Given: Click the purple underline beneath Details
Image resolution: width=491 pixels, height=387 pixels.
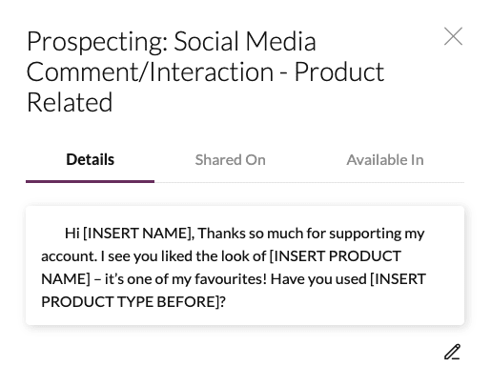Looking at the screenshot, I should (x=90, y=181).
